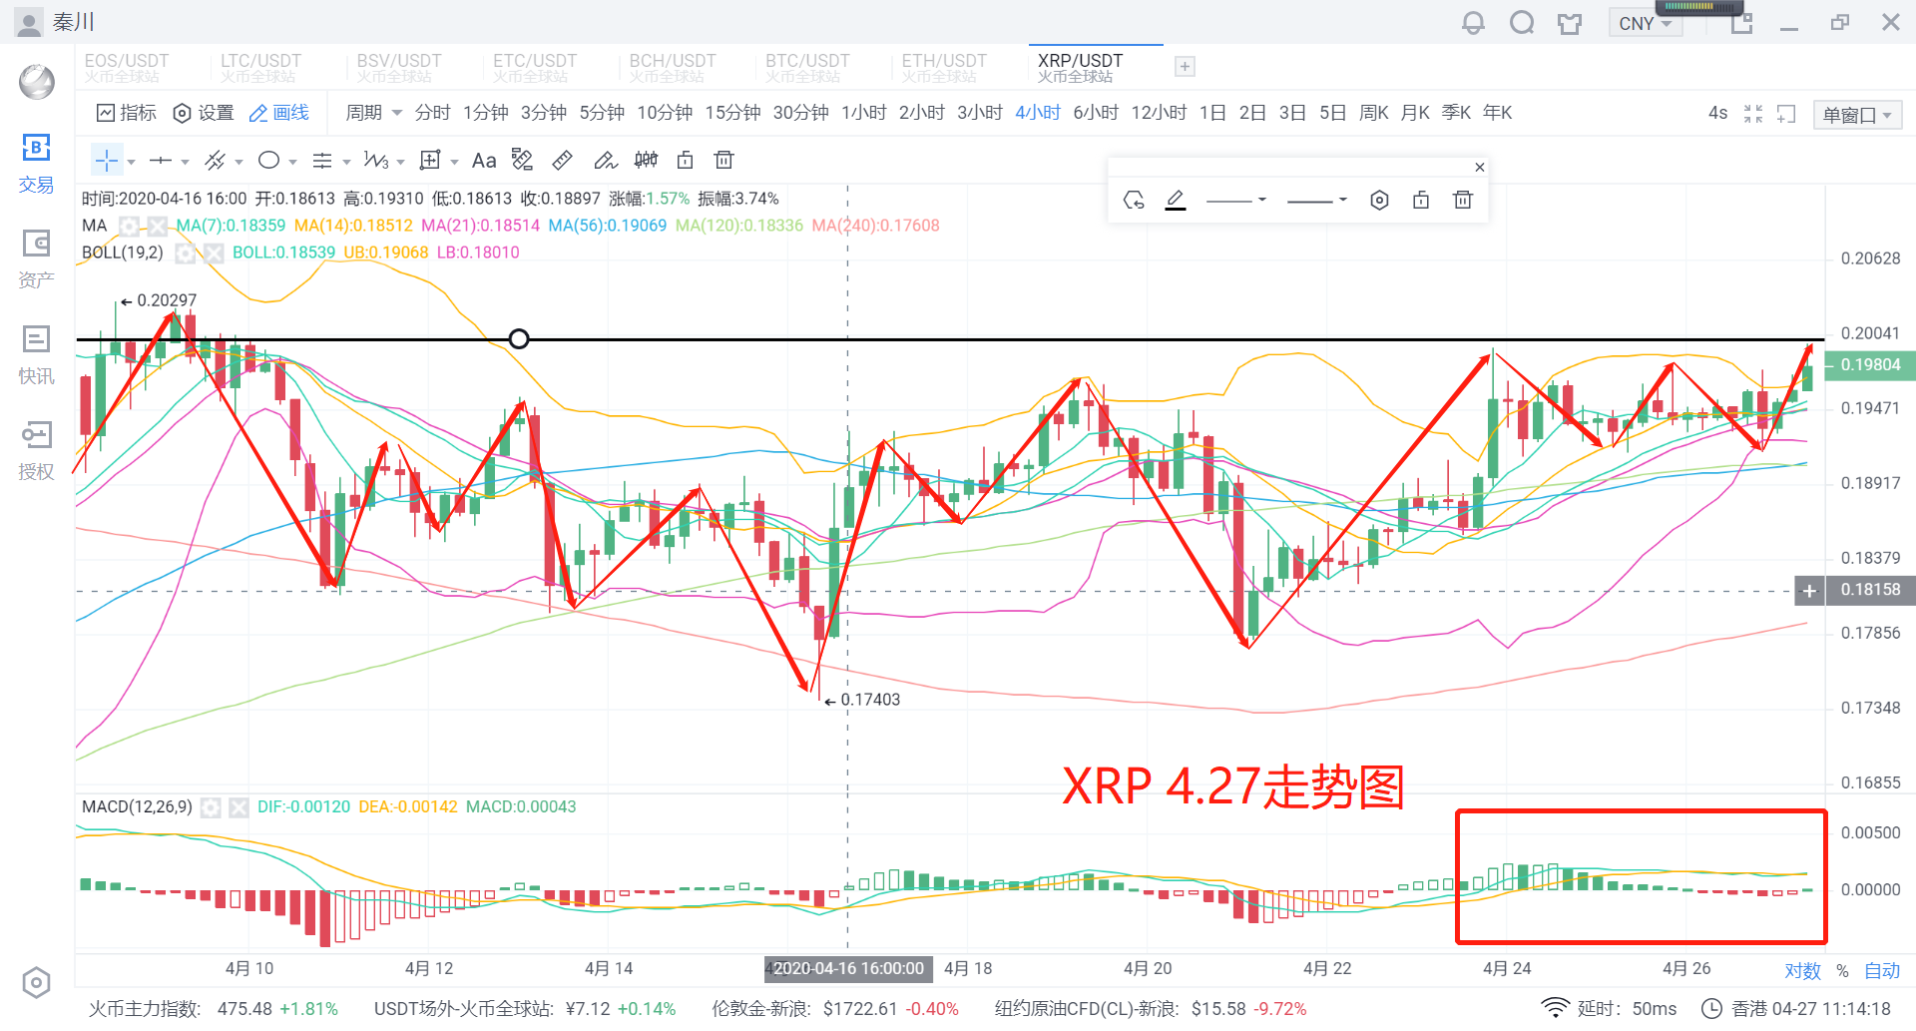Open sidebar settings hexagon at bottom
Viewport: 1916px width, 1031px height.
[x=36, y=983]
